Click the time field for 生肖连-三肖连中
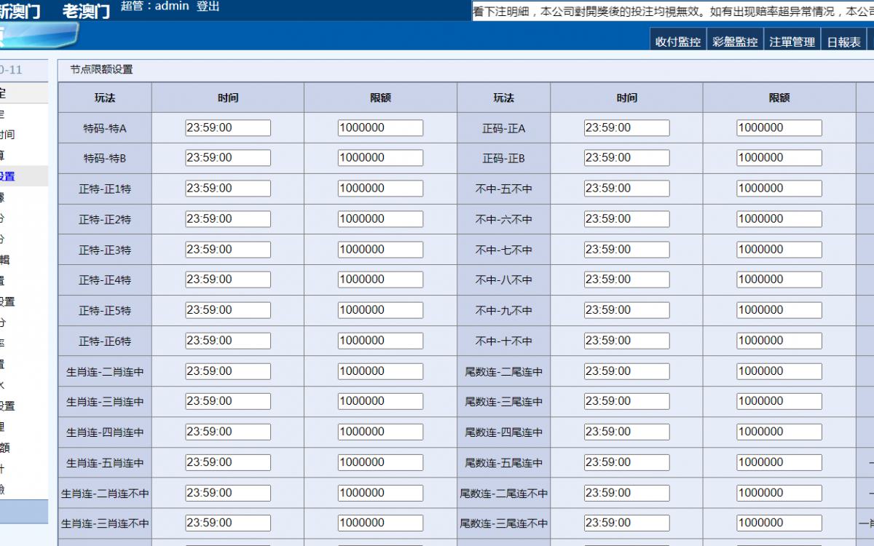This screenshot has width=874, height=546. coord(228,401)
